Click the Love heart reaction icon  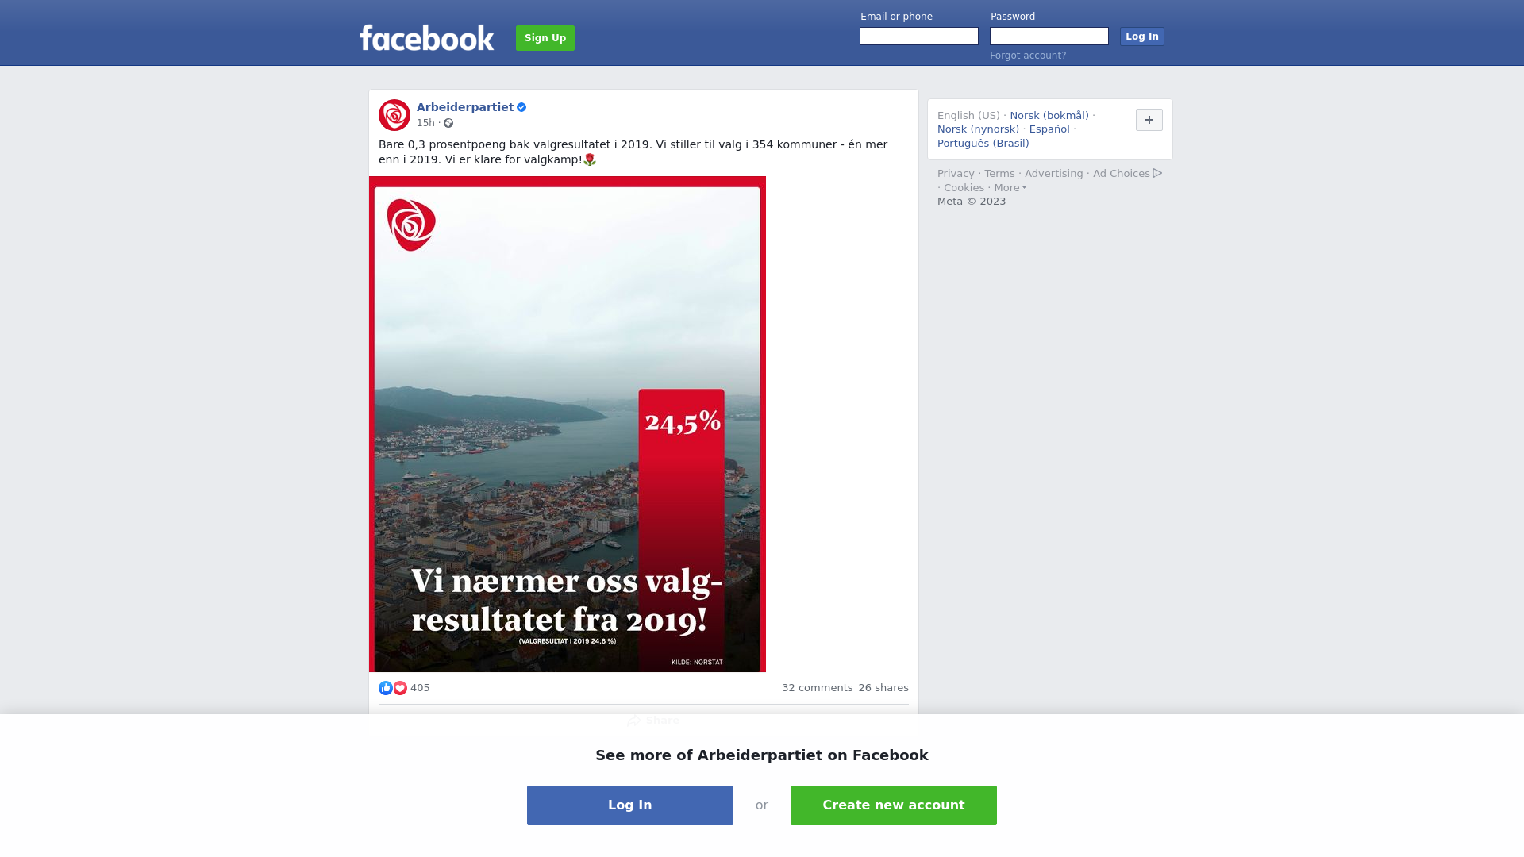[400, 688]
